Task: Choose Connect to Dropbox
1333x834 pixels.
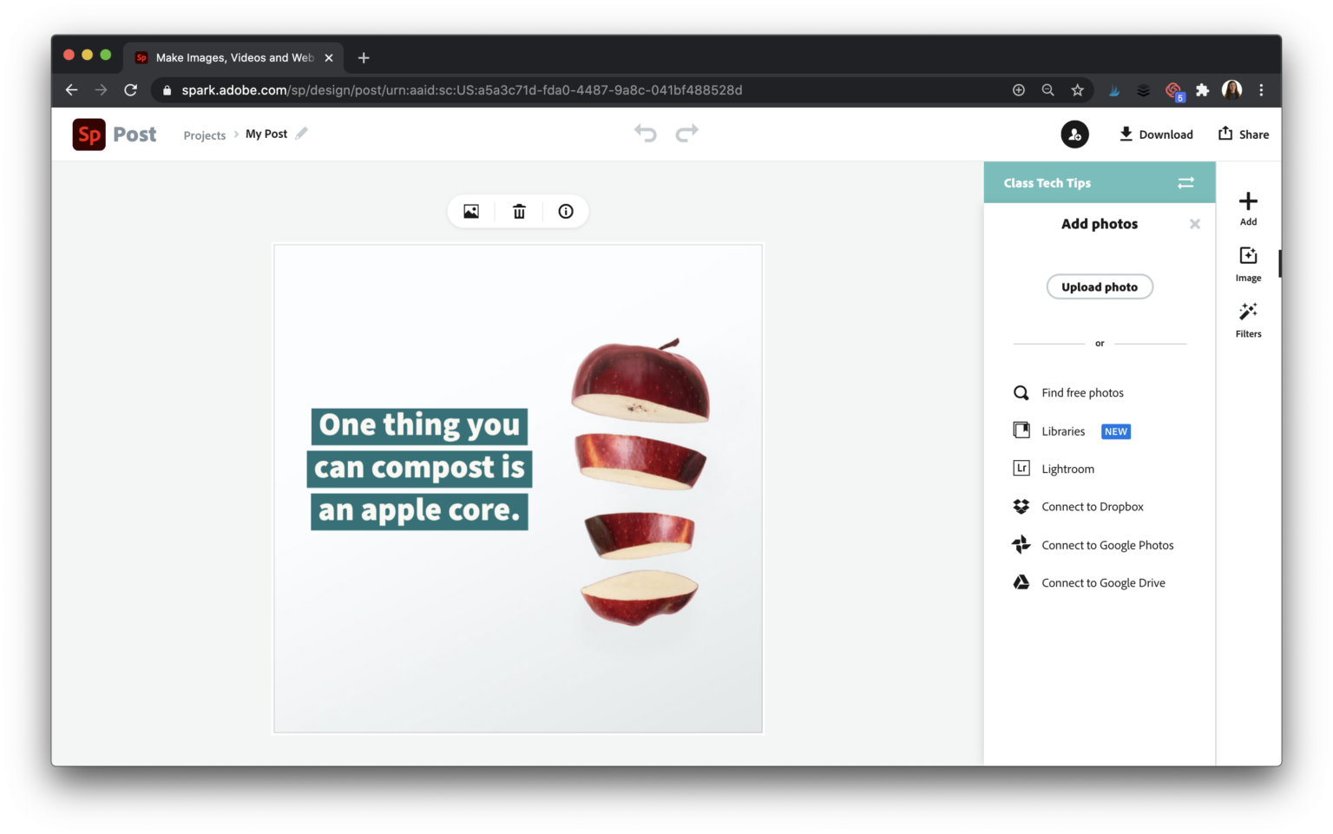Action: pos(1092,507)
